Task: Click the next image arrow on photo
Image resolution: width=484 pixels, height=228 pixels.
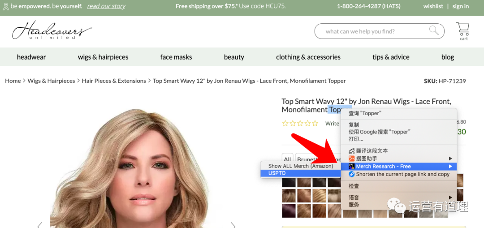Action: click(233, 225)
